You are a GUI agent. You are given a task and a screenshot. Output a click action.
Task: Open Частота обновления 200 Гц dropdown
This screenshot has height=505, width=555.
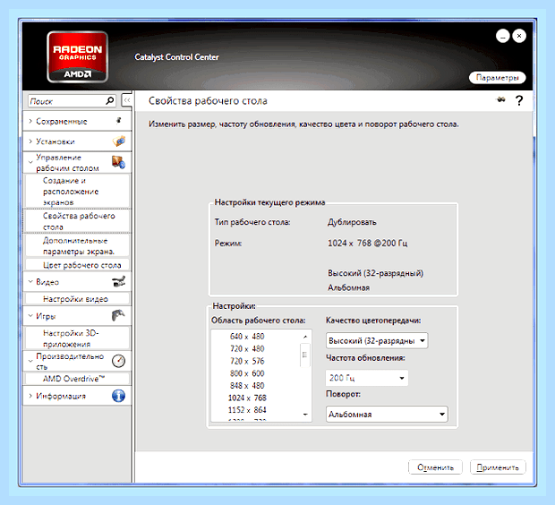tap(367, 378)
